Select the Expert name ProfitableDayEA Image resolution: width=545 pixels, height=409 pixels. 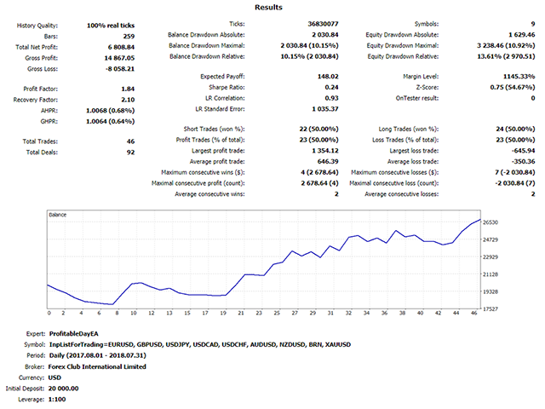74,333
